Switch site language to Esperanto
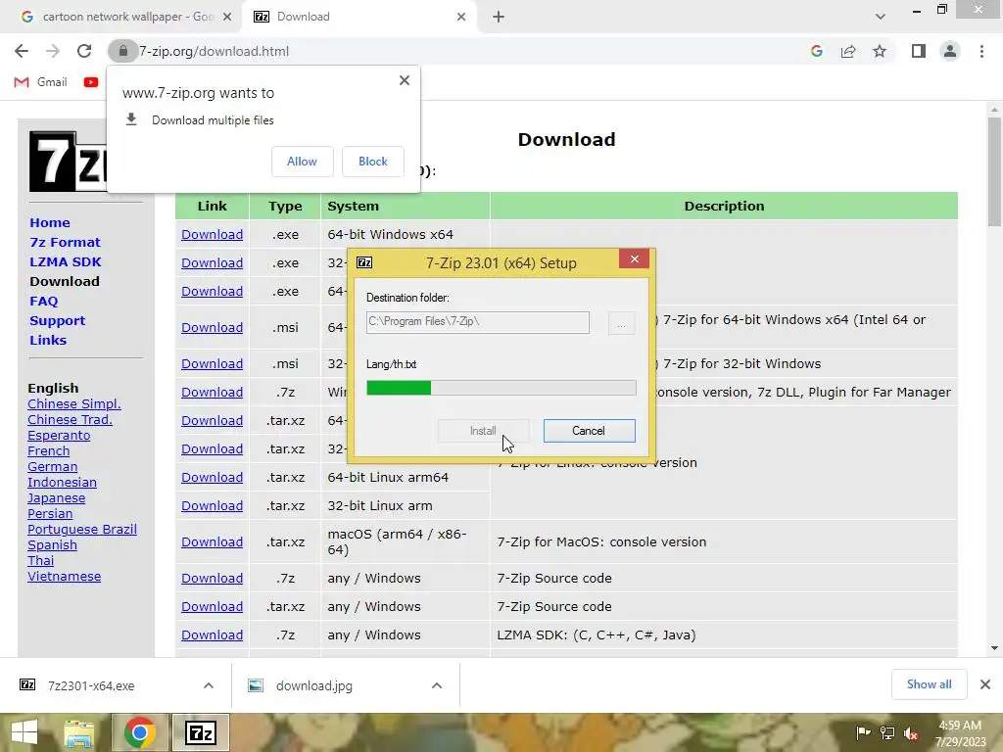The height and width of the screenshot is (752, 1003). 59,436
